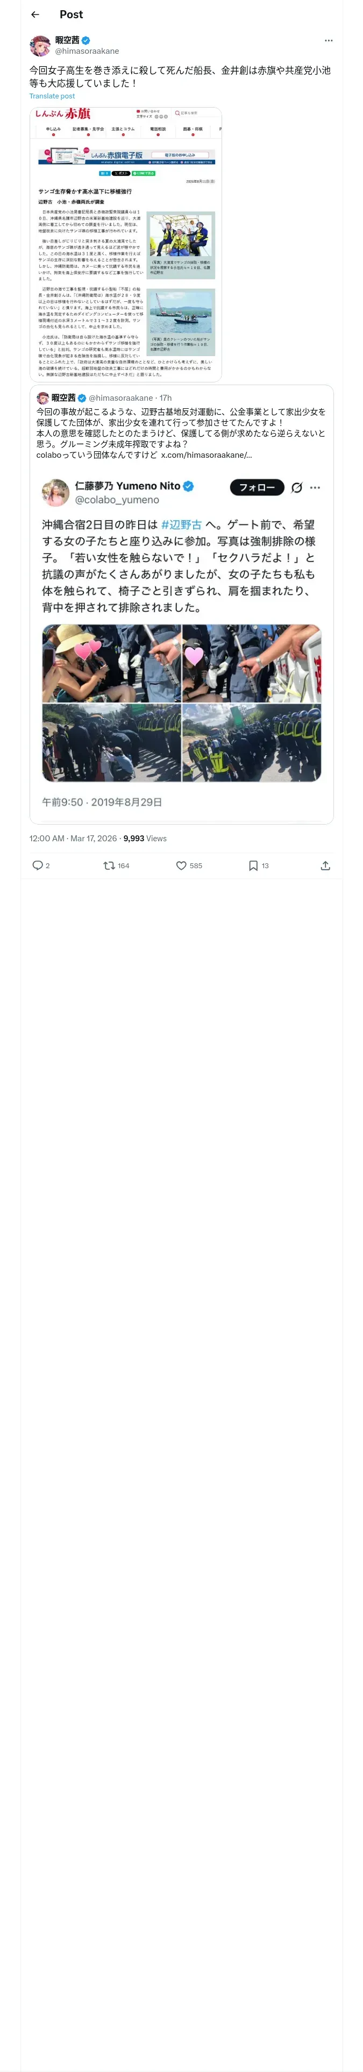Click the Translate post link
The height and width of the screenshot is (2072, 363).
(52, 96)
